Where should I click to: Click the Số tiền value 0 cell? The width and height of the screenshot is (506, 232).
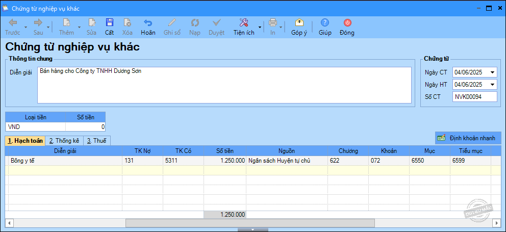click(x=86, y=127)
